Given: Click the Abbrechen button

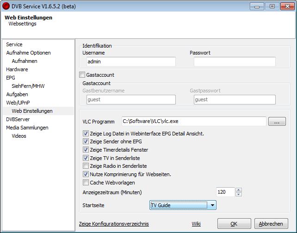Looking at the screenshot, I should [x=271, y=224].
